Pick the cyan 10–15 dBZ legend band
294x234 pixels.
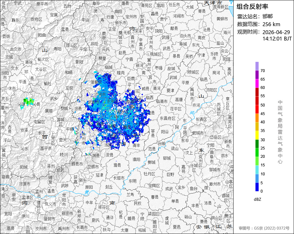[x=257, y=170]
